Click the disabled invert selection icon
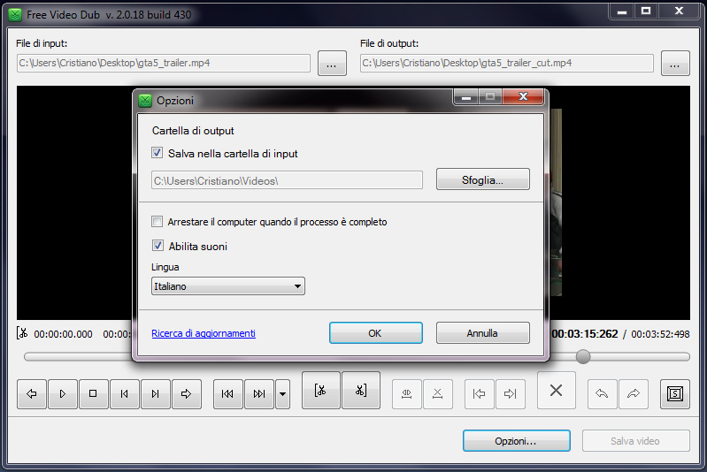This screenshot has width=707, height=472. tap(437, 394)
